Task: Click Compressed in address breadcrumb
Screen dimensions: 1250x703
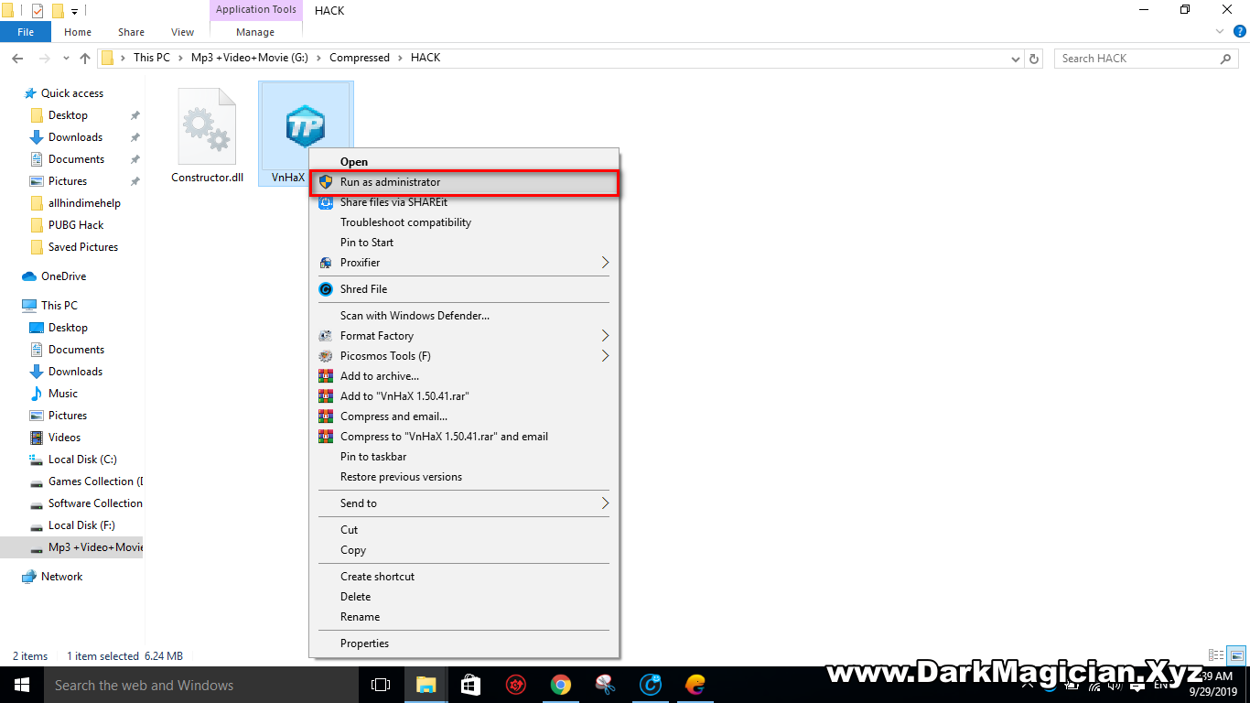Action: point(360,58)
